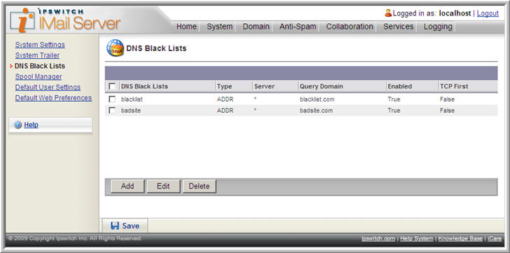Click the blacklist.com query domain cell
Screen dimensions: 510x253
click(317, 100)
